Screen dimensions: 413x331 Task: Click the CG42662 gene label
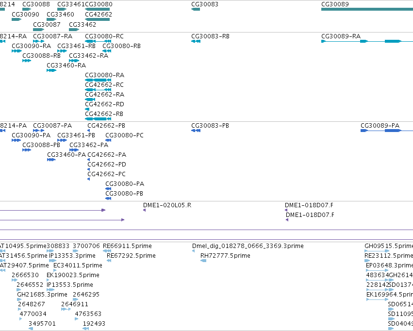tap(99, 14)
